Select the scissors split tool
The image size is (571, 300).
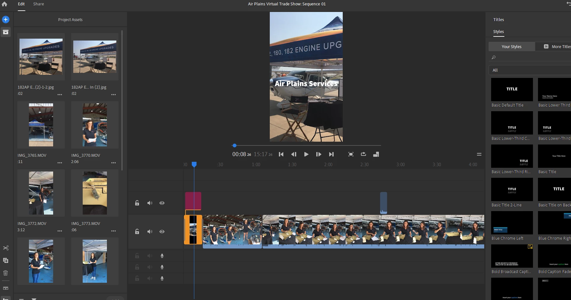click(x=6, y=248)
